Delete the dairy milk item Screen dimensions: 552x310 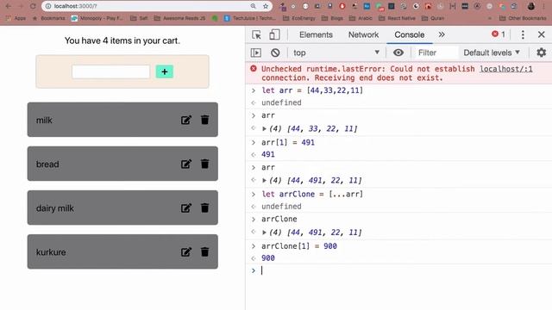204,208
